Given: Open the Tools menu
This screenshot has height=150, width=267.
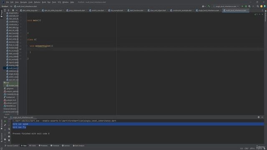Looking at the screenshot, I should 54,2.
